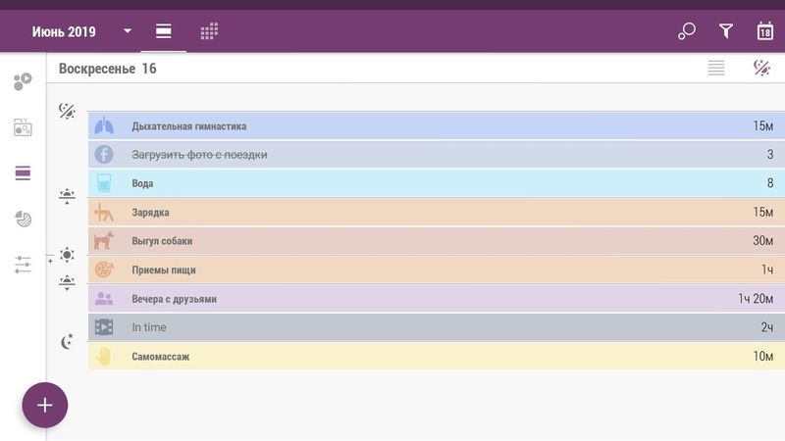Click the 10м duration of Самомассаж
The width and height of the screenshot is (785, 441).
click(763, 356)
